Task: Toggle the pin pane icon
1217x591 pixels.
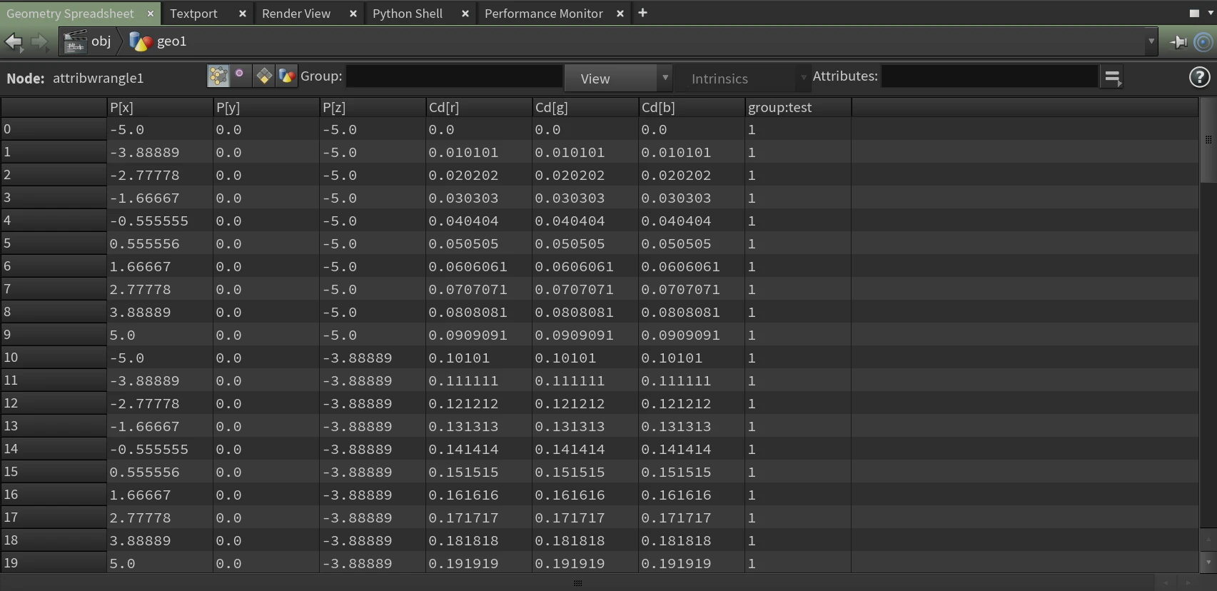Action: (1178, 42)
